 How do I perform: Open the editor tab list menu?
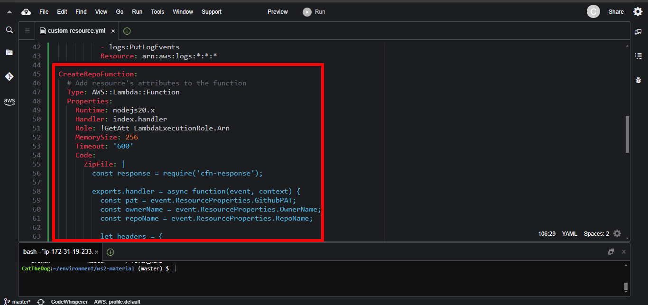pos(27,31)
